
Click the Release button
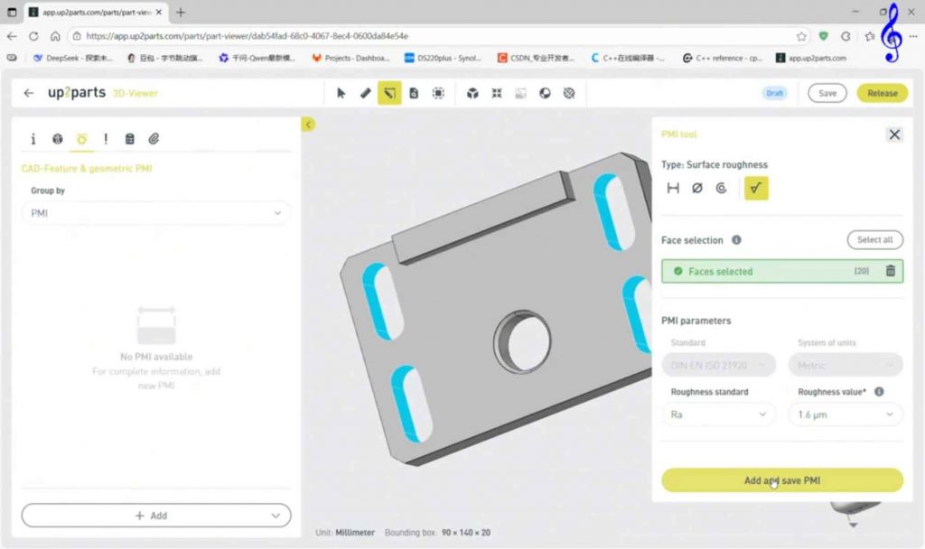(882, 93)
